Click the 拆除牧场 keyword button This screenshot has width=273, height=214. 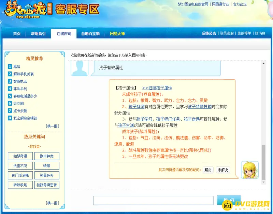point(20,185)
